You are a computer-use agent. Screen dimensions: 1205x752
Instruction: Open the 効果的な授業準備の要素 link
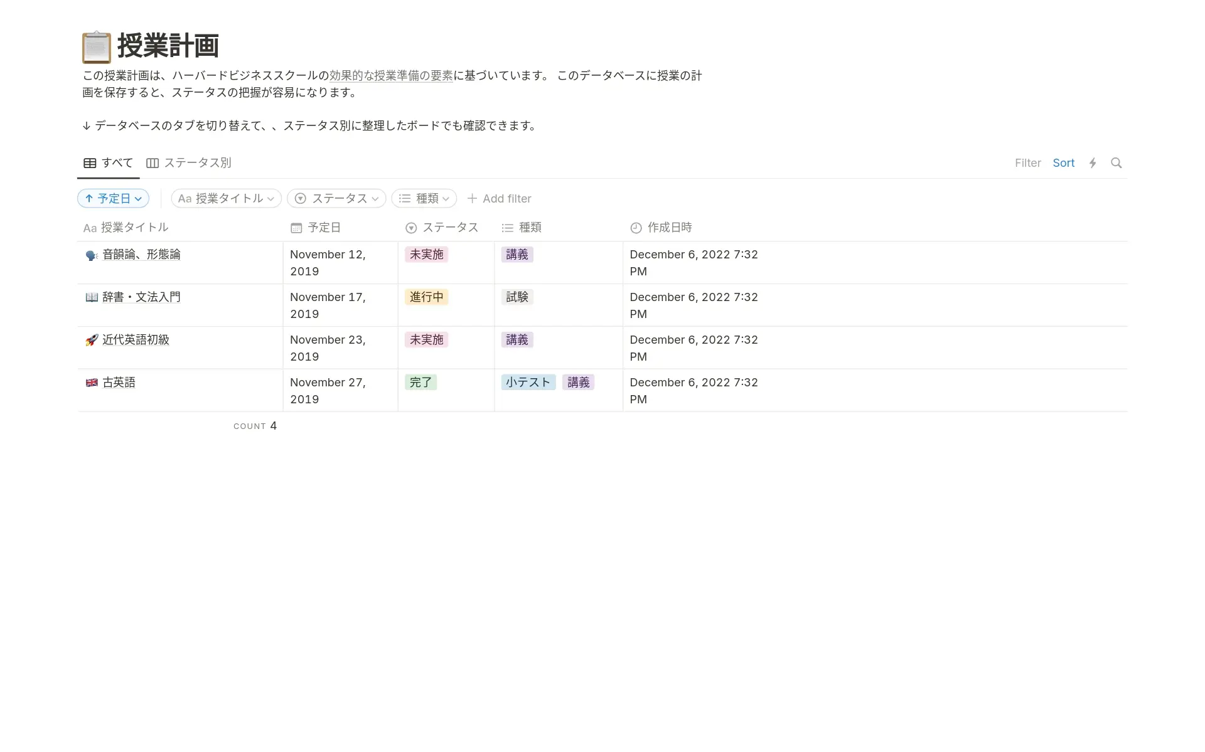click(391, 76)
